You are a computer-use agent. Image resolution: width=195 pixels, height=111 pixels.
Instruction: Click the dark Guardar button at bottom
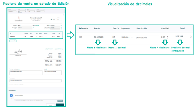pos(60,105)
